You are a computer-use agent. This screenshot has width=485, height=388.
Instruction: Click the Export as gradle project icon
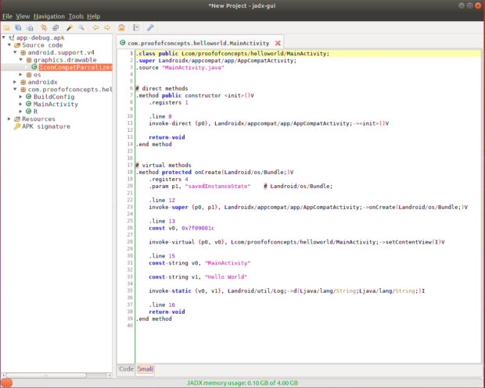point(30,27)
